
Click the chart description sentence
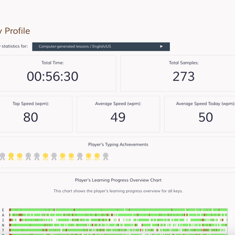[118, 191]
